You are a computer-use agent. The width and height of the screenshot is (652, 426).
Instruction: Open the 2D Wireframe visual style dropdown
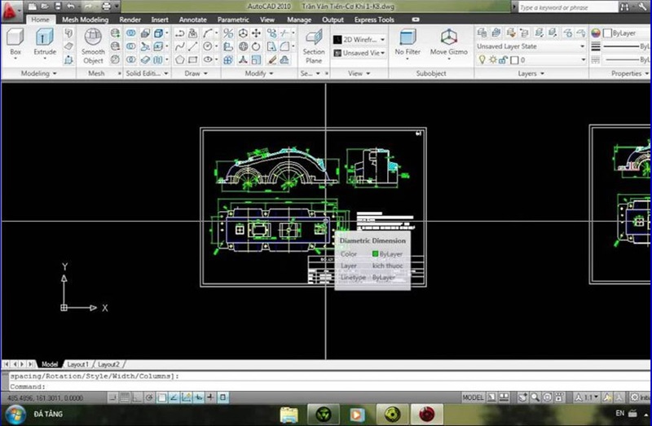[359, 39]
